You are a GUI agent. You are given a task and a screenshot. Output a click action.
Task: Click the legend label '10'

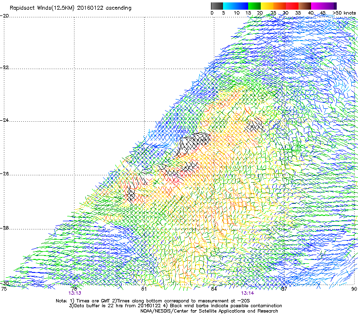pos(237,13)
